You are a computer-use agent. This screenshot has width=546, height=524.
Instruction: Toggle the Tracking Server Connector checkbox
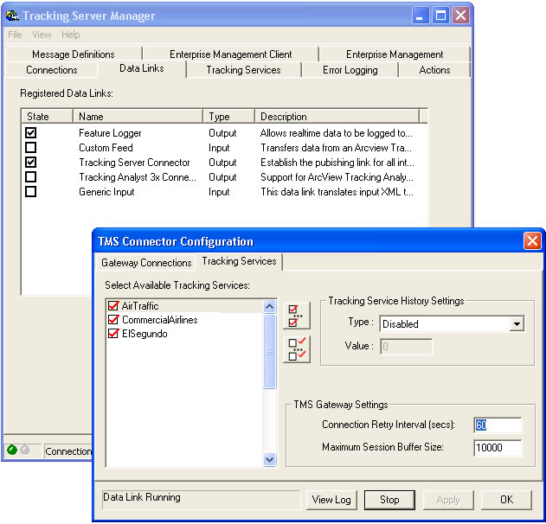coord(30,163)
